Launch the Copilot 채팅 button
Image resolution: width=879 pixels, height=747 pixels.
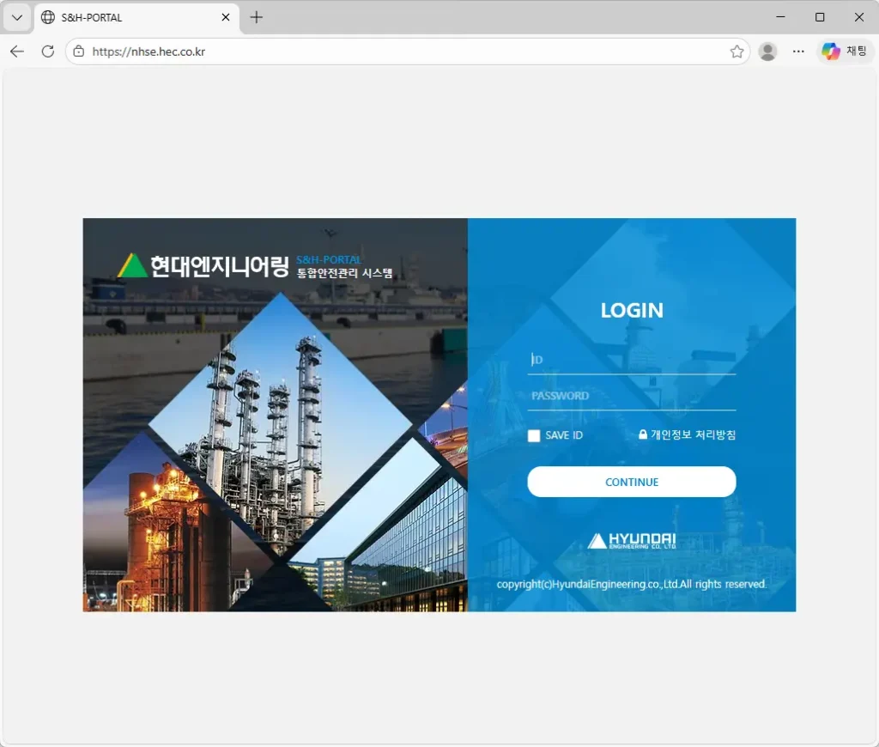tap(845, 52)
